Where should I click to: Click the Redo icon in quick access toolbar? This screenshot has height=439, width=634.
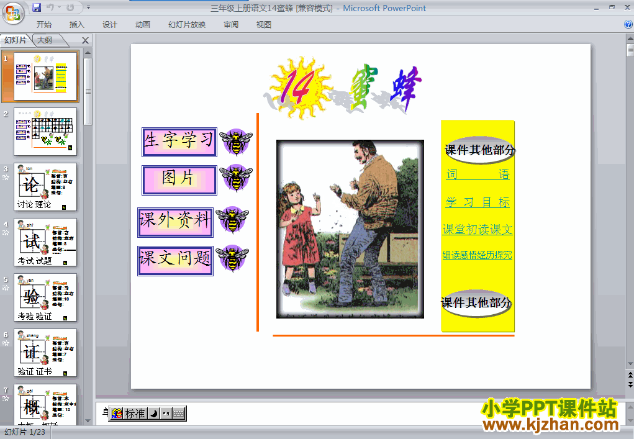coord(70,7)
